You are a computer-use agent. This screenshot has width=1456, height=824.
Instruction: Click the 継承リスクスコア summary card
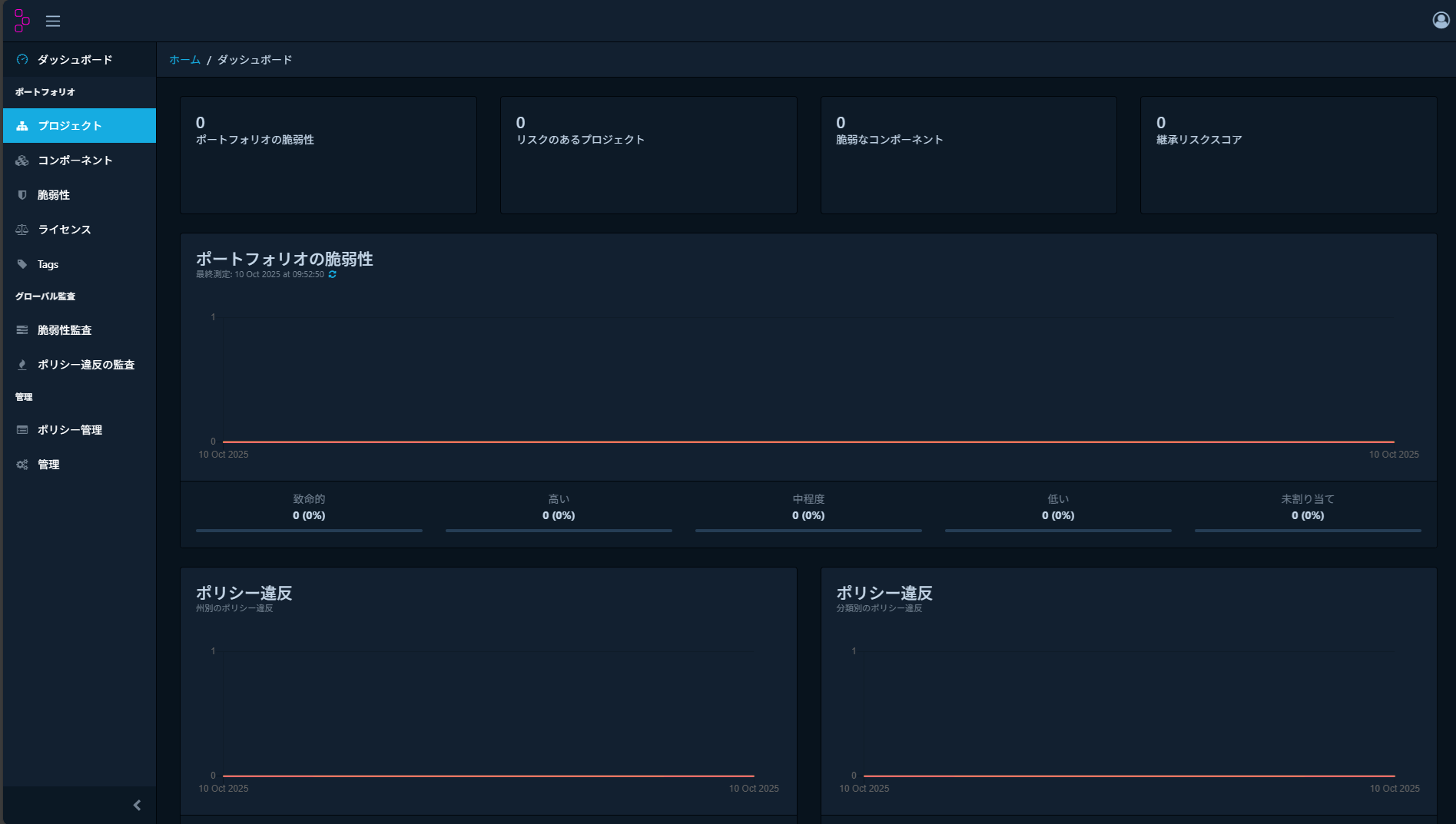click(1288, 154)
